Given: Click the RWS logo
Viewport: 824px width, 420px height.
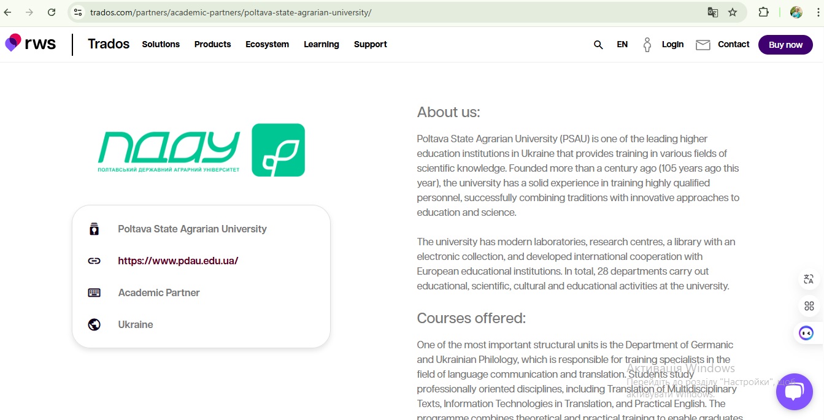Looking at the screenshot, I should click(30, 44).
